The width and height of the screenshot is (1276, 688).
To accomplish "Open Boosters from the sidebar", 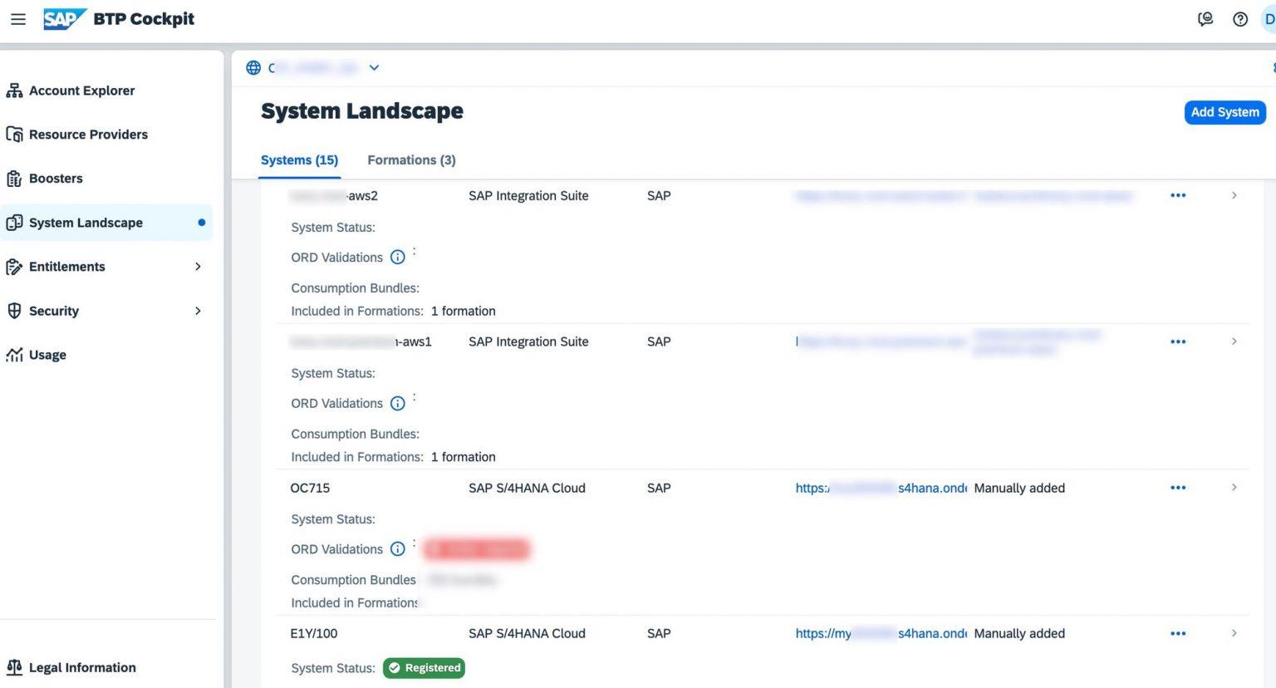I will pos(55,178).
